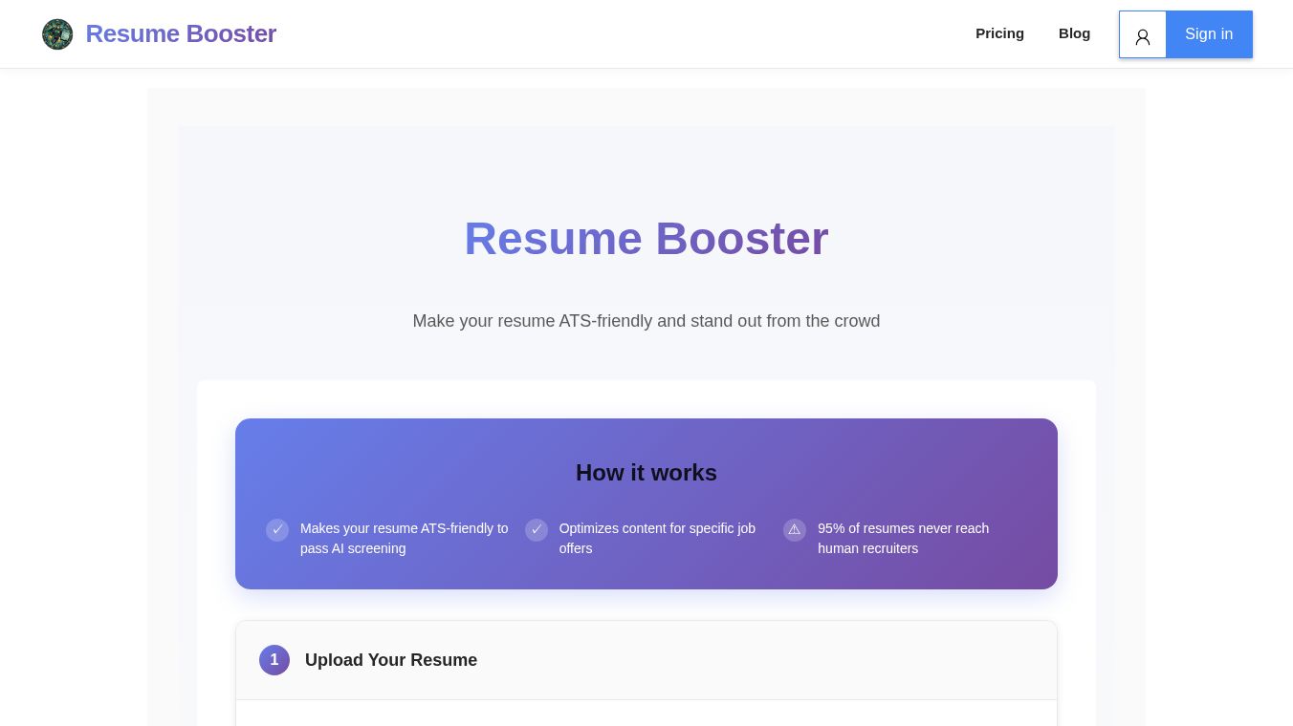Click the 'Make your resume ATS-friendly' subtitle

646,321
